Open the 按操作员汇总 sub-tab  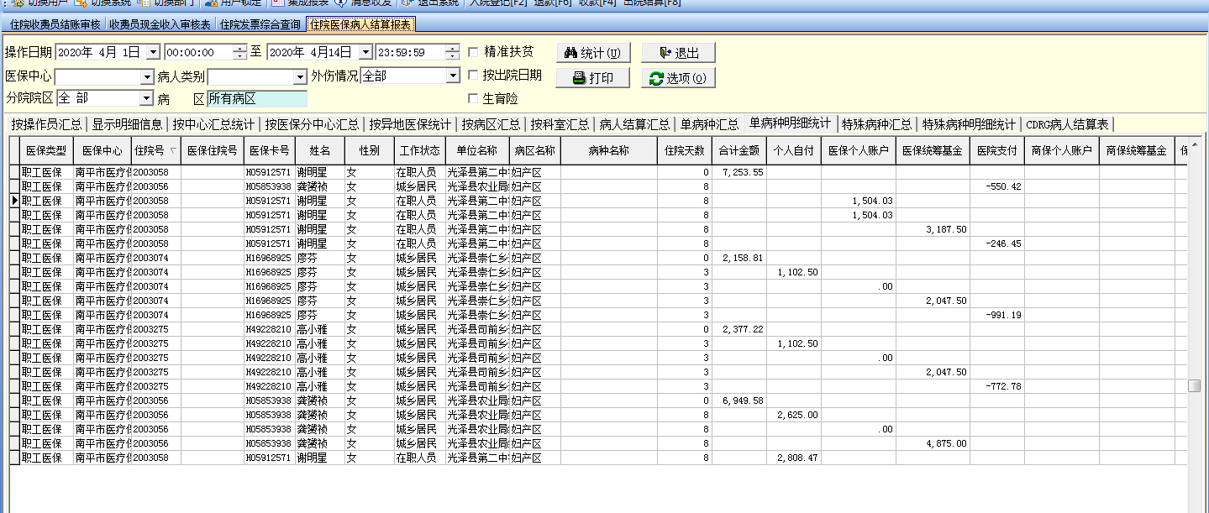[46, 124]
